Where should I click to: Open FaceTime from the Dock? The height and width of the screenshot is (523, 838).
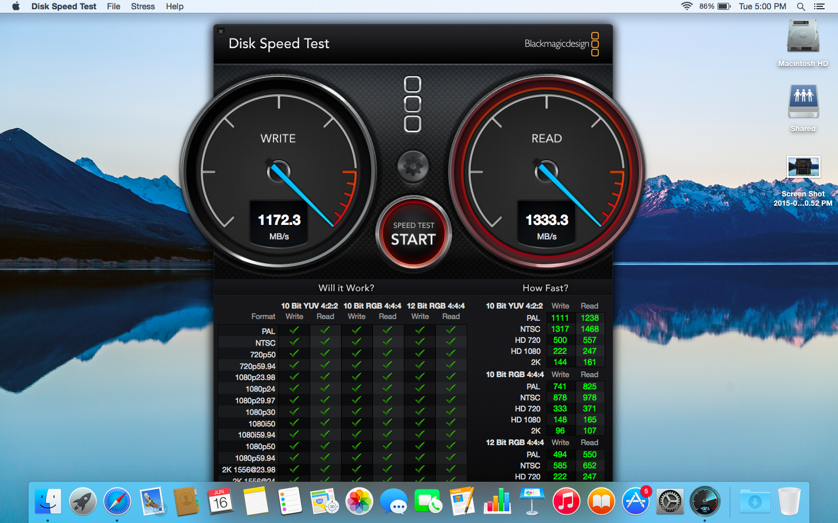point(428,501)
